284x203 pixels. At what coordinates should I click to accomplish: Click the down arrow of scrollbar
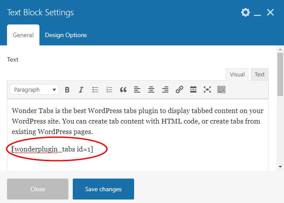280,166
